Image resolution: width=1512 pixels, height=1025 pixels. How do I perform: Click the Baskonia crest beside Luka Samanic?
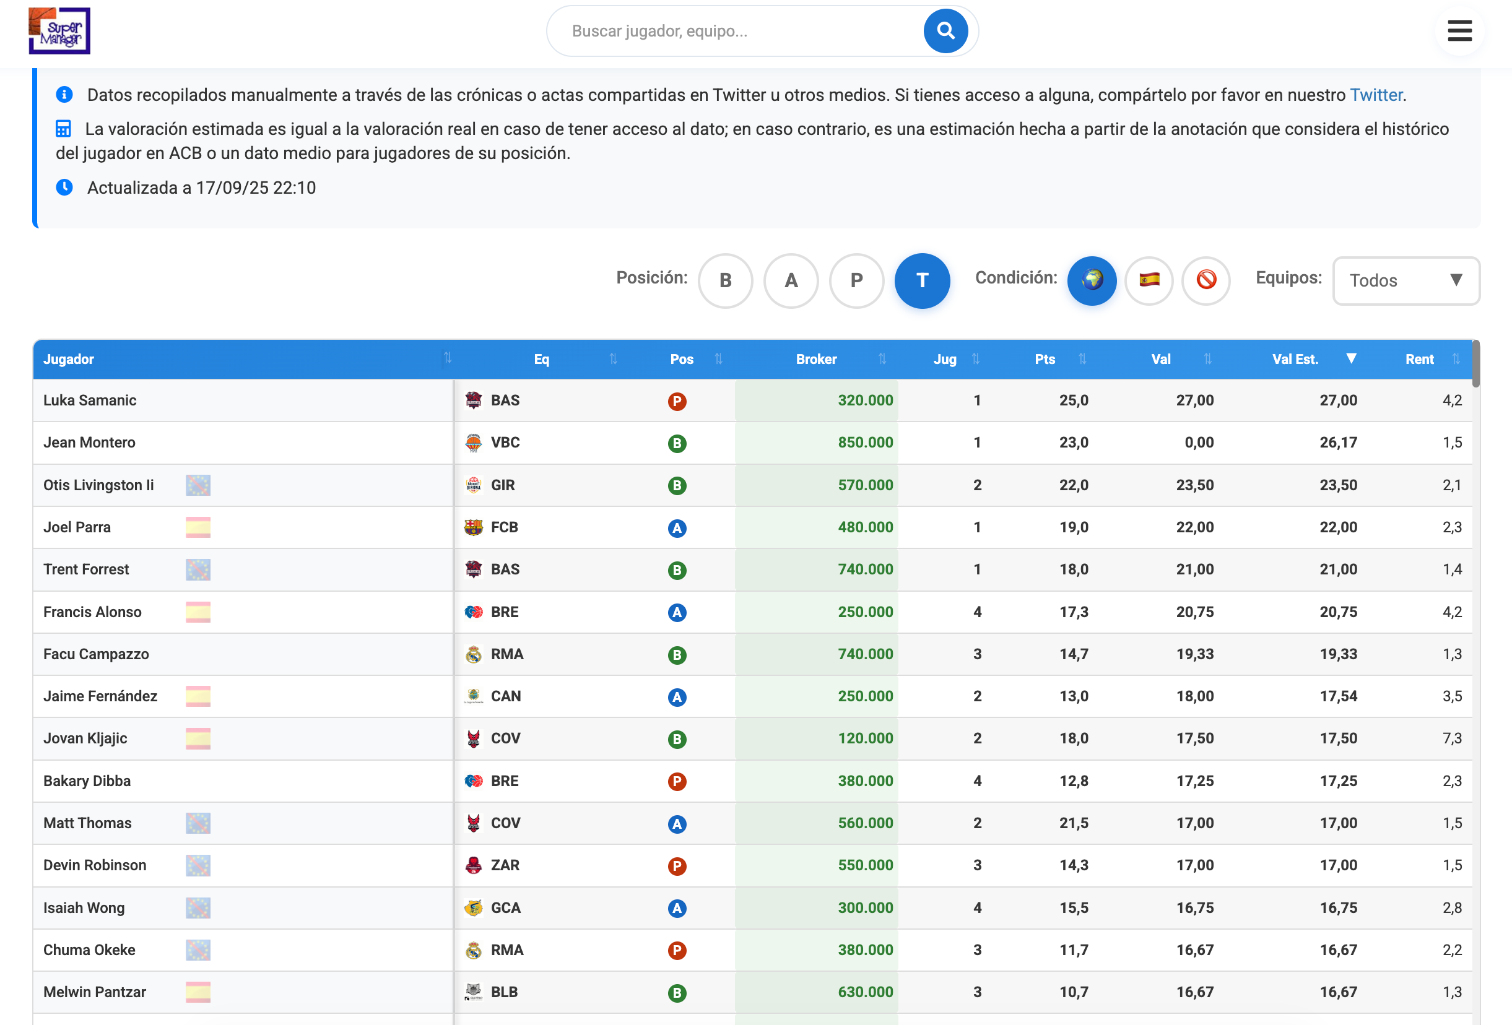point(473,400)
